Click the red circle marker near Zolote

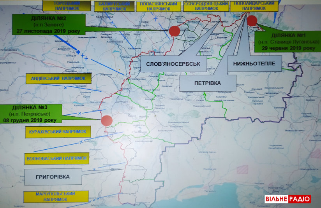175,31
